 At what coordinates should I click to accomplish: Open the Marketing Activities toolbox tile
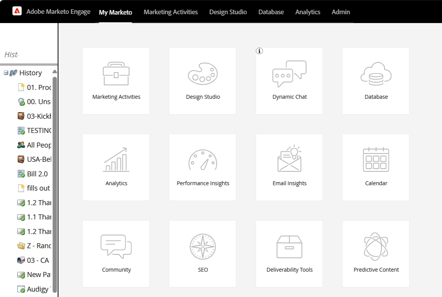click(116, 81)
